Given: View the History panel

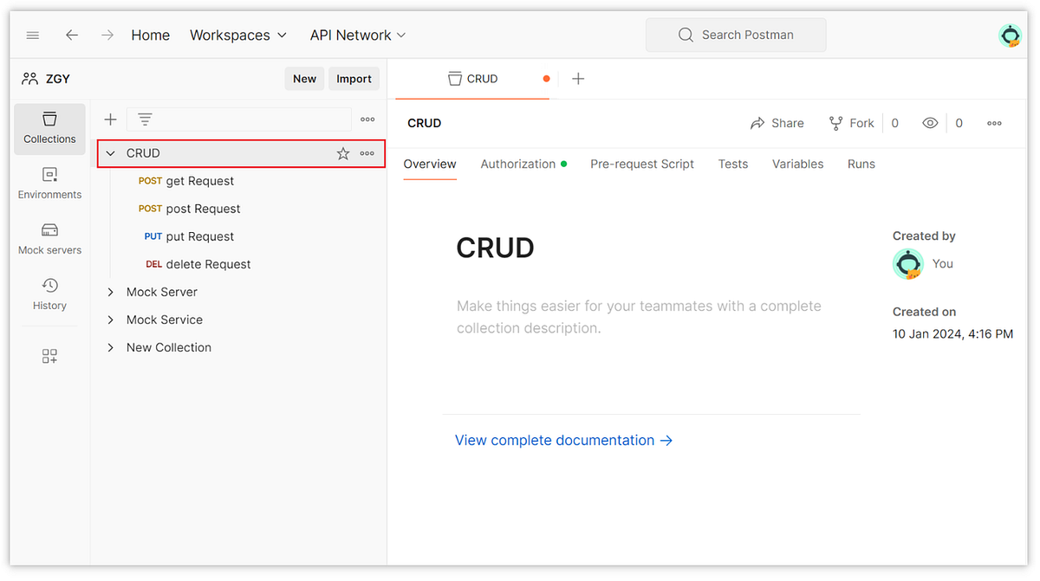Looking at the screenshot, I should click(49, 294).
